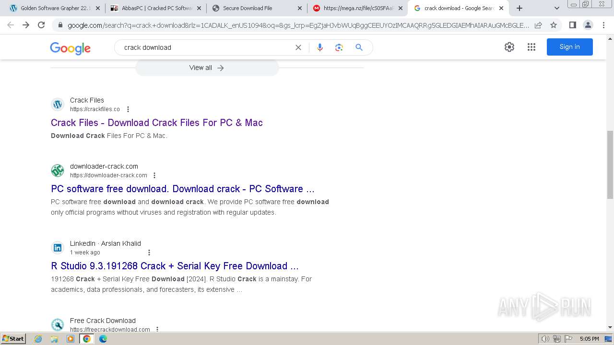The height and width of the screenshot is (345, 614).
Task: Click the Google logo
Action: [70, 48]
